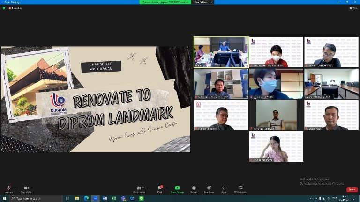The width and height of the screenshot is (360, 202).
Task: Open the clock and date flyout
Action: pyautogui.click(x=344, y=198)
